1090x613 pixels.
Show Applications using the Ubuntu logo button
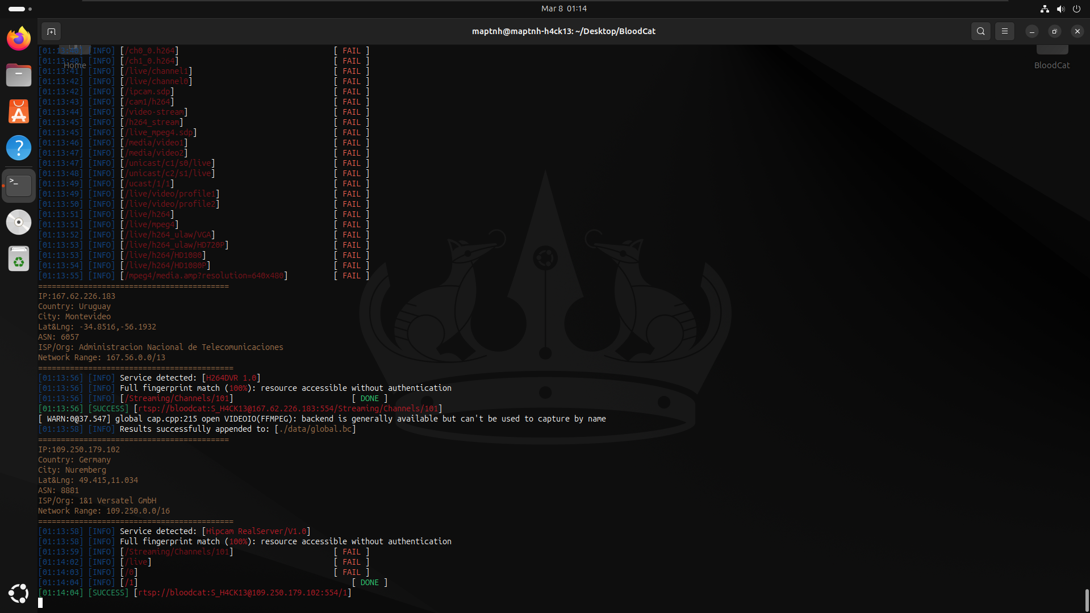[x=19, y=593]
